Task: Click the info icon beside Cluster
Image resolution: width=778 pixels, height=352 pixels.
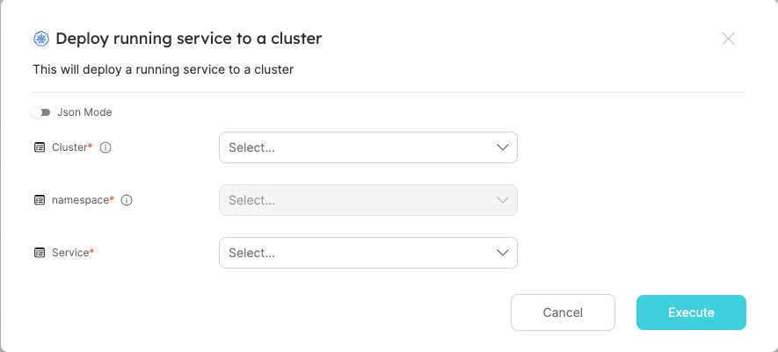Action: 105,147
